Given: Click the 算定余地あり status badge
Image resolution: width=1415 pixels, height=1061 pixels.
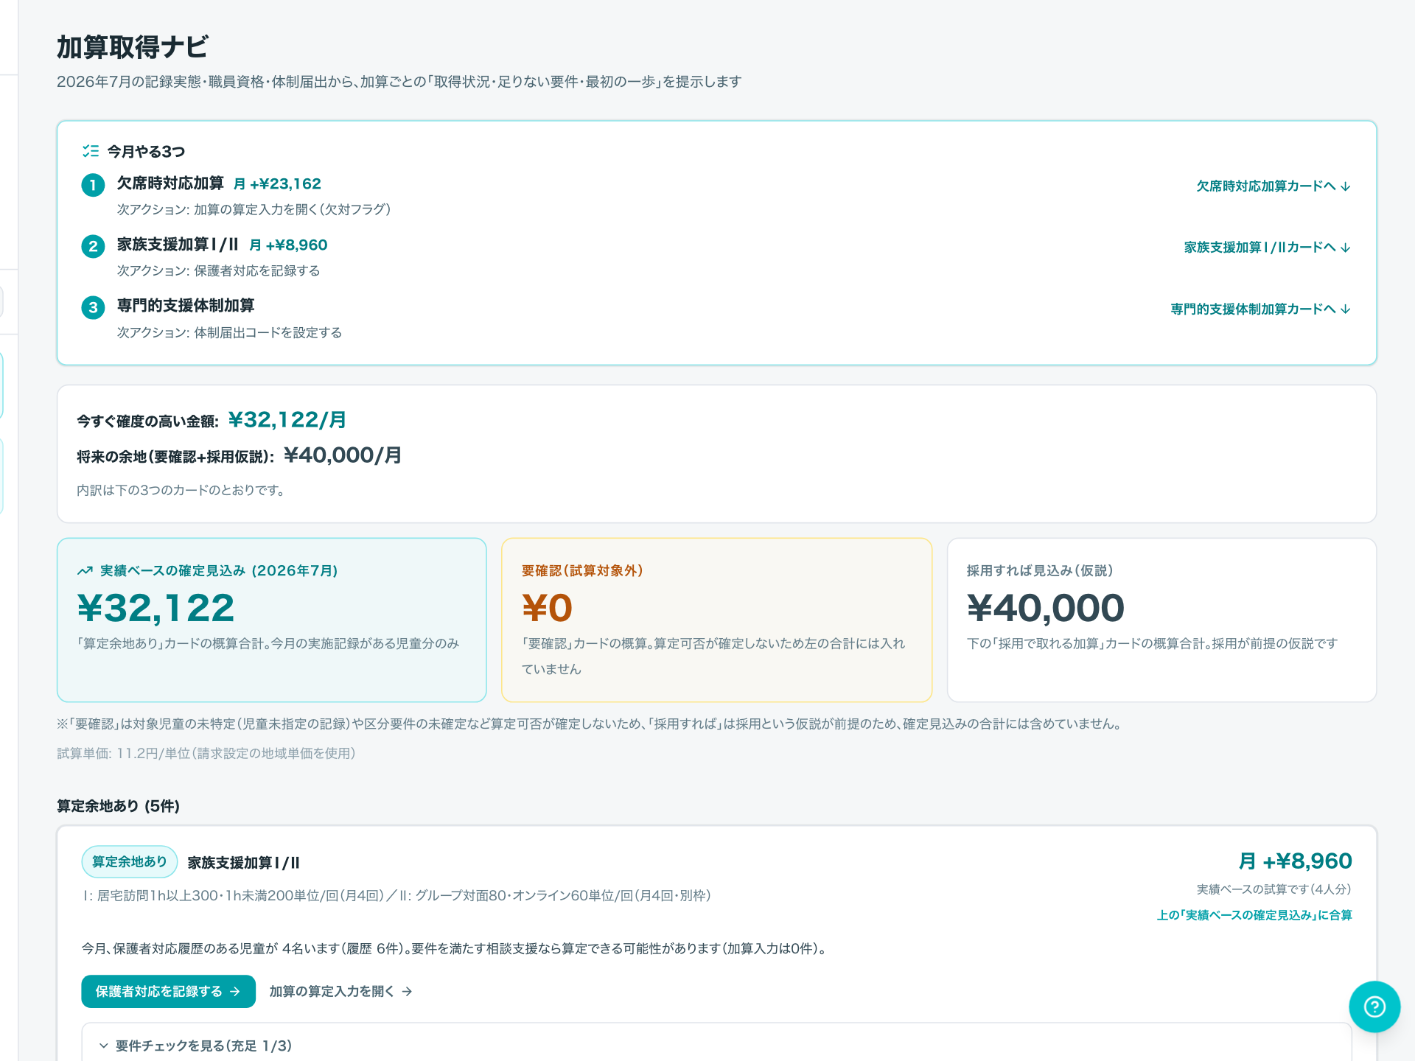Looking at the screenshot, I should pyautogui.click(x=129, y=862).
